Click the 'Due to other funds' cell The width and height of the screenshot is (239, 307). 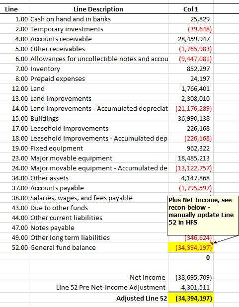(x=98, y=208)
